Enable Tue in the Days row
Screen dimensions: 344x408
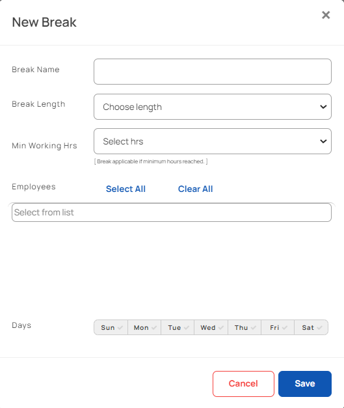pos(178,327)
